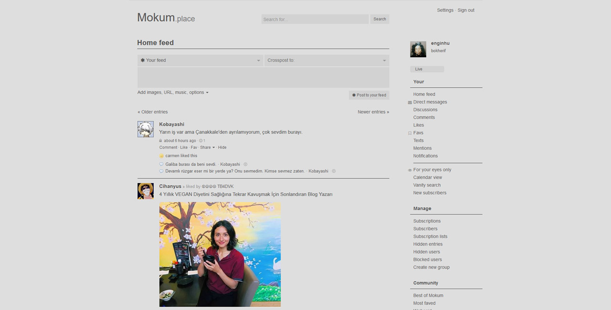Click the smiley icon next to carmen's like
Screen dimensions: 611x310
point(161,156)
